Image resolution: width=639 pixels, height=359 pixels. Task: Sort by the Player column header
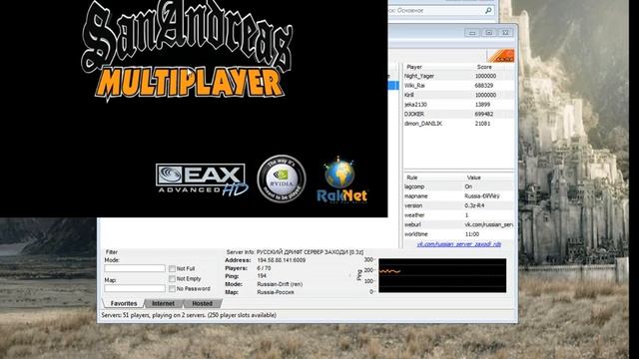[414, 67]
